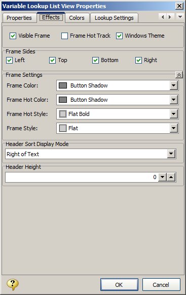The height and width of the screenshot is (295, 186).
Task: Switch to the Colors tab
Action: (77, 18)
